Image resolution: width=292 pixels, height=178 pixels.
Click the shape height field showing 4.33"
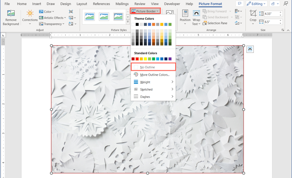[x=271, y=14]
